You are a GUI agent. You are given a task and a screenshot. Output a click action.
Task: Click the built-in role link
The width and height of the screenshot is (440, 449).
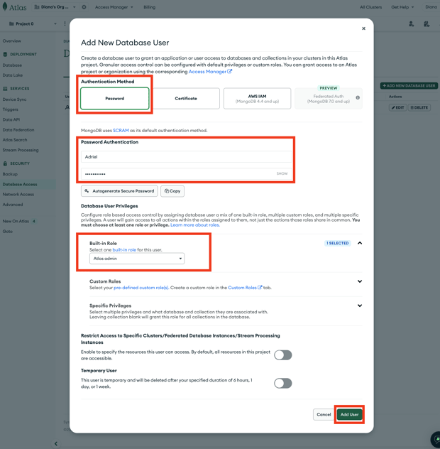(124, 250)
